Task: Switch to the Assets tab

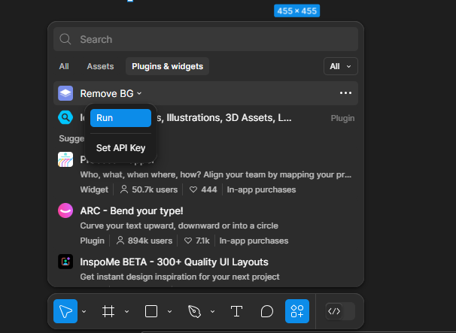Action: point(100,66)
